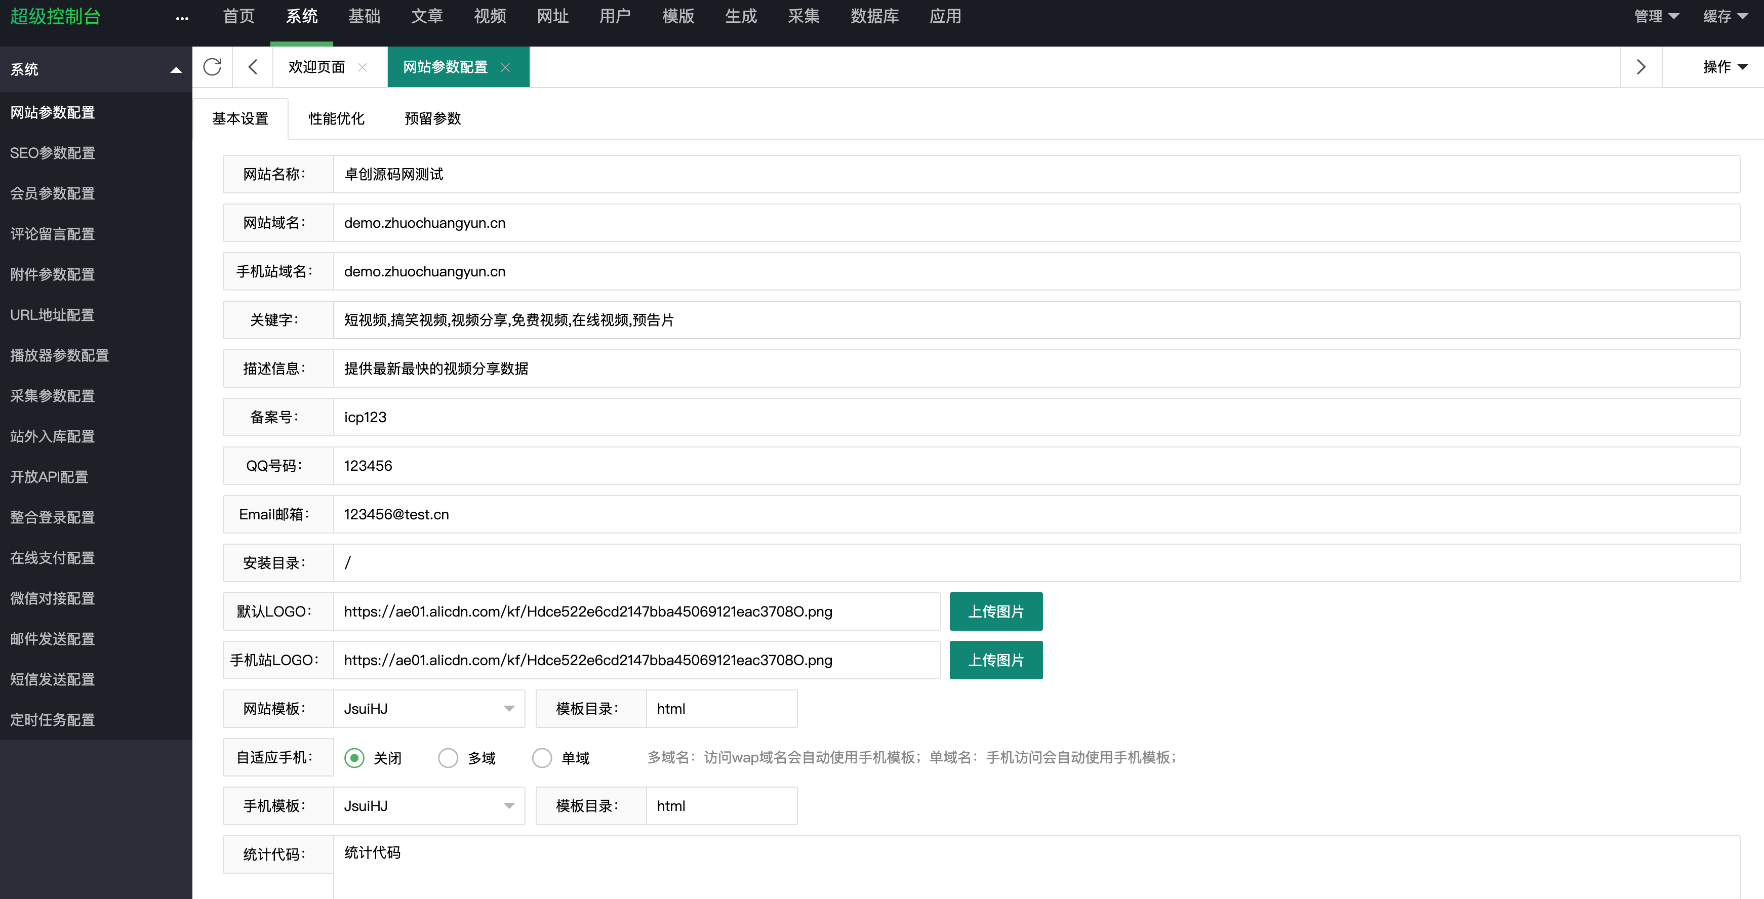Select the 多域 radio option
Screen dimensions: 1764x899
[x=448, y=758]
